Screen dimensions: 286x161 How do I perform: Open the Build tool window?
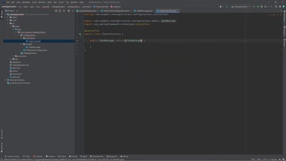[x=84, y=157]
